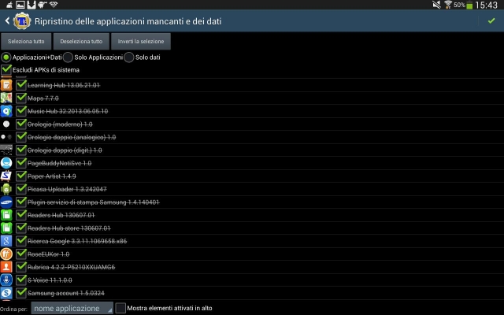Tap the RoseEUKor app icon
Screen dimensions: 504x315
click(6, 254)
